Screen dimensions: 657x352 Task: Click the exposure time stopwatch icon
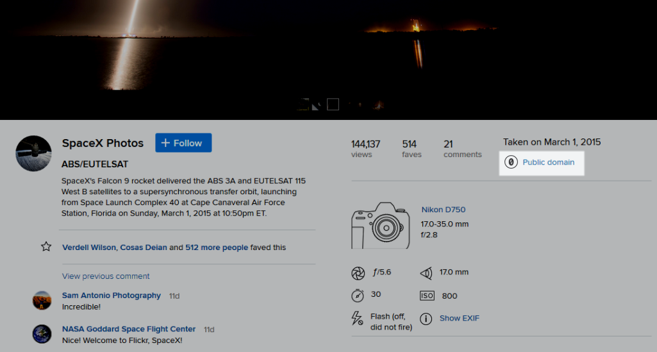pos(358,296)
